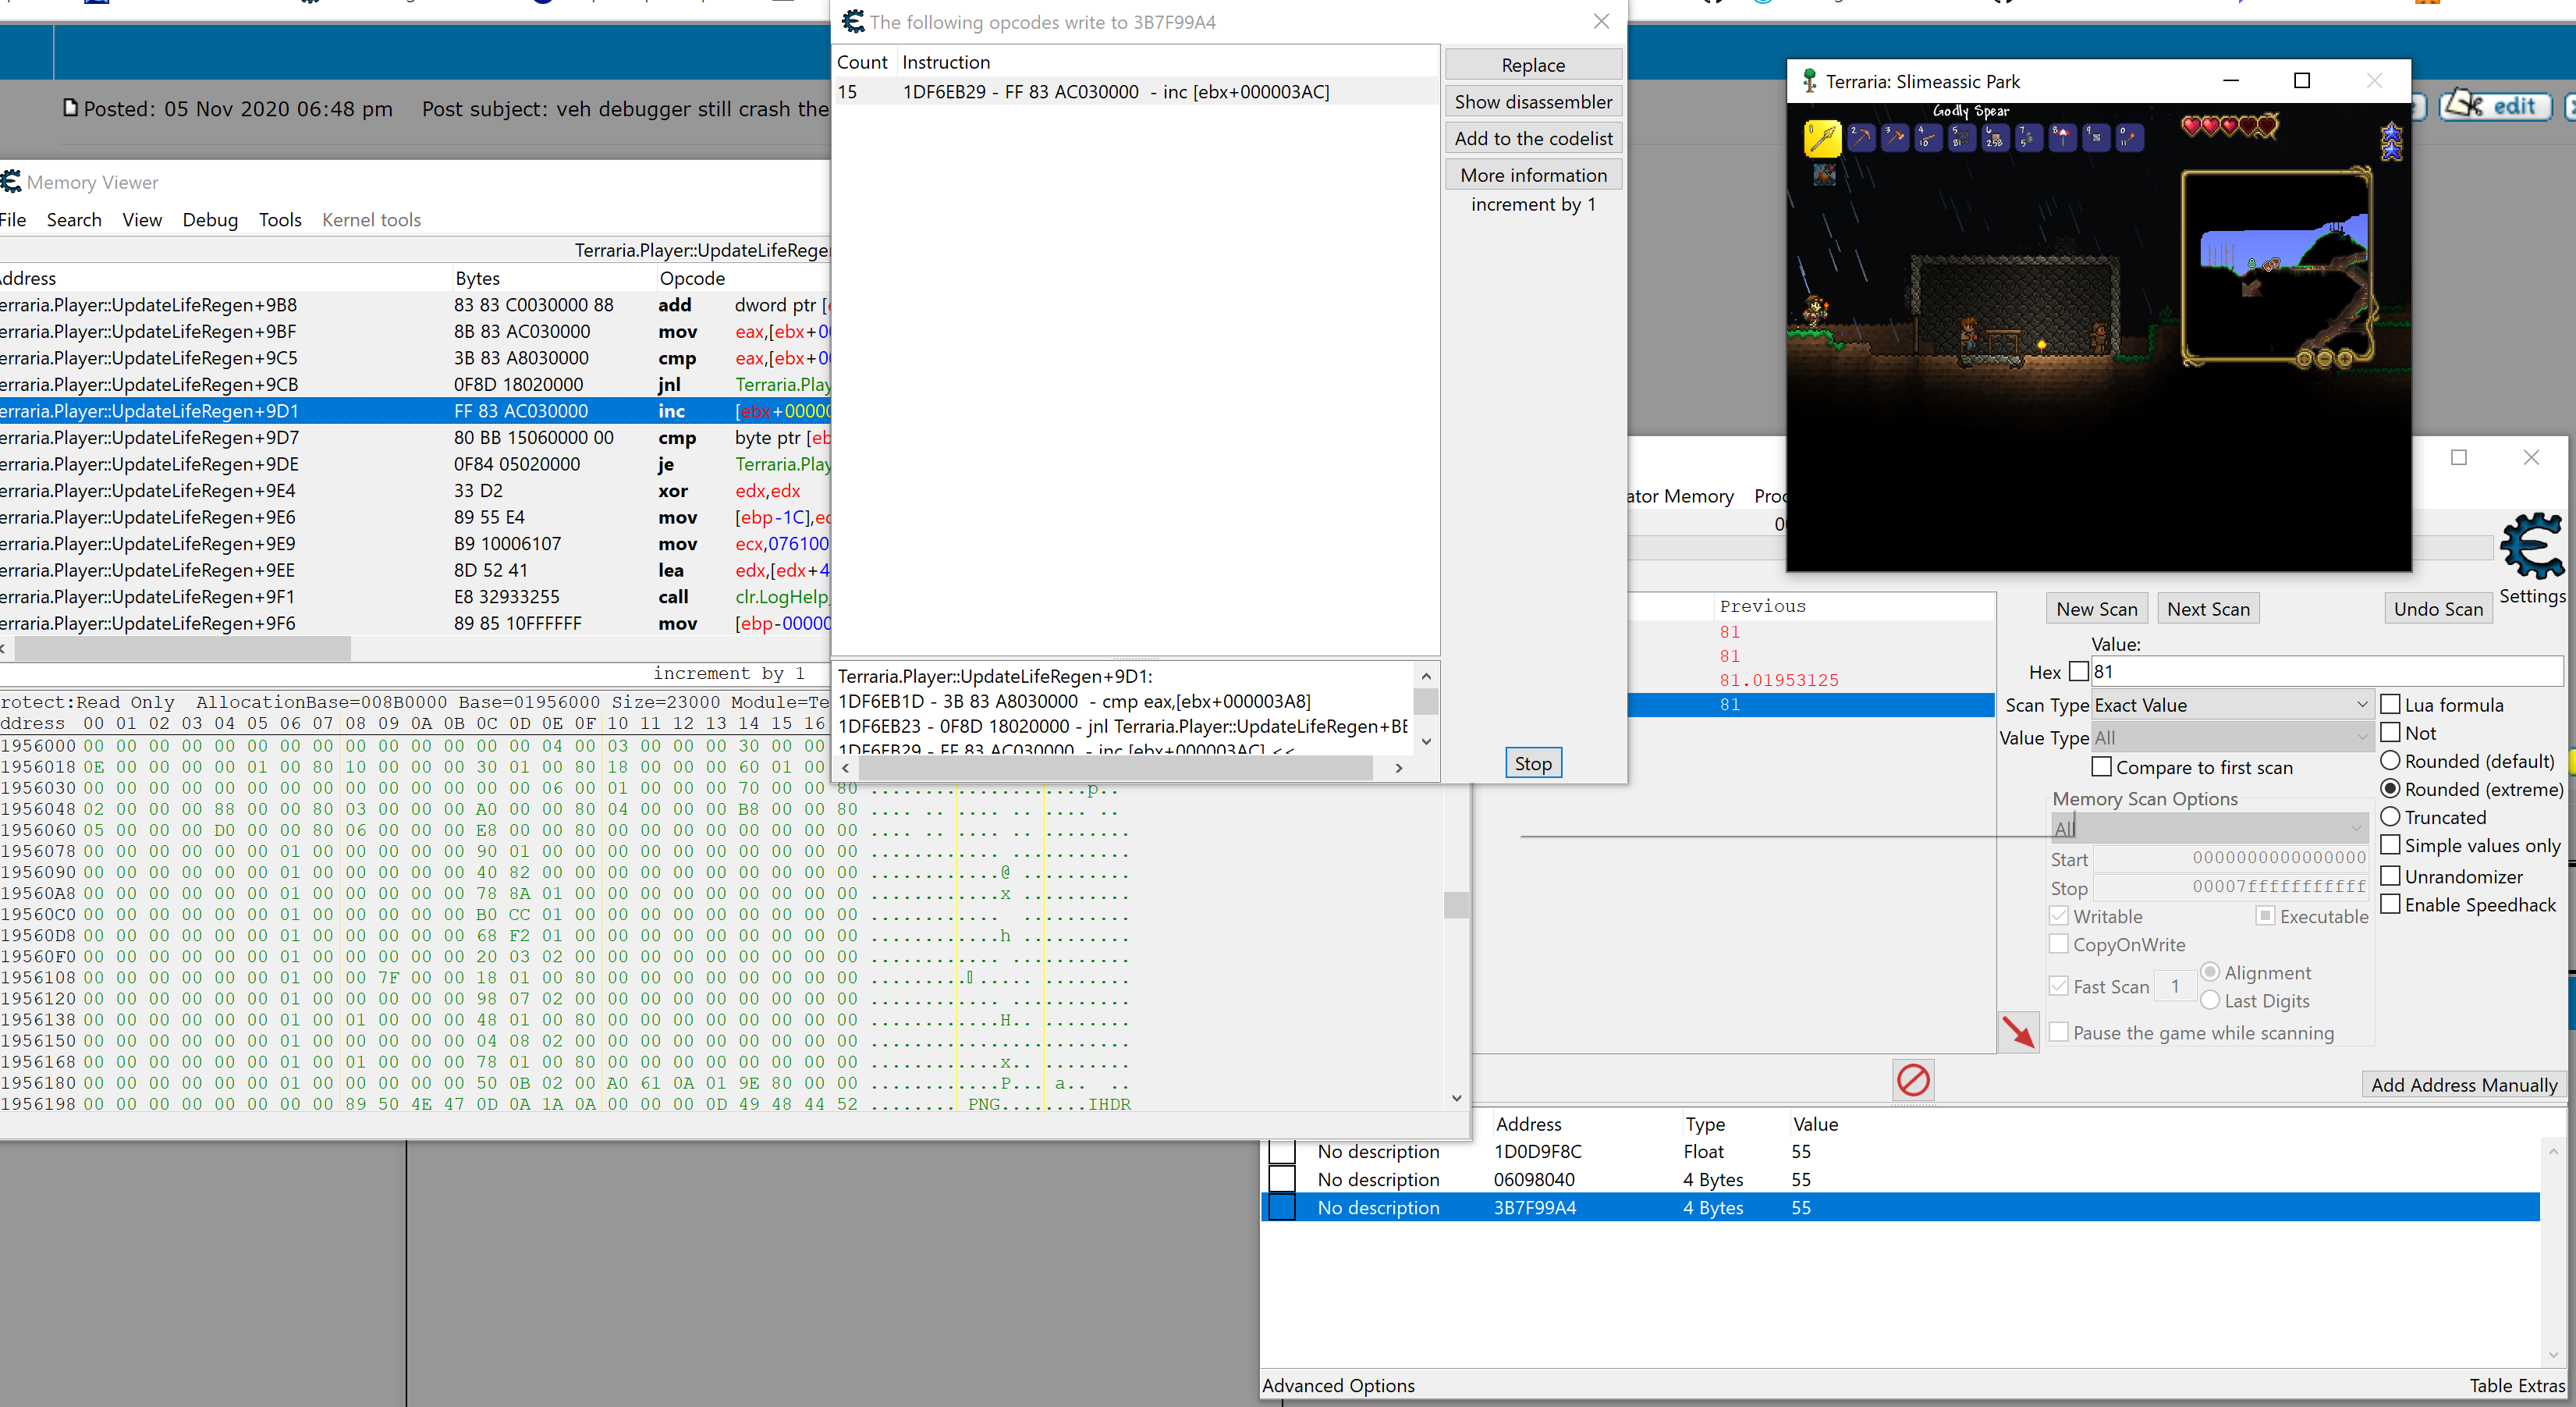
Task: Check the Hex checkbox next to Value
Action: 2081,670
